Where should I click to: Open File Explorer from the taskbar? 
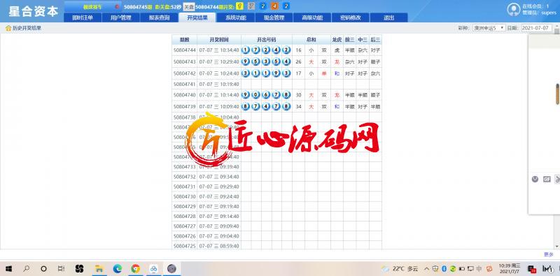99,268
